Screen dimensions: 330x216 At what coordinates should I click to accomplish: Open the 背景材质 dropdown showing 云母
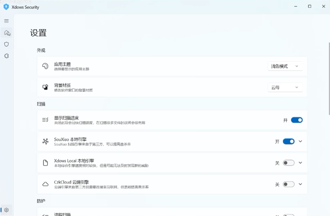tap(285, 88)
